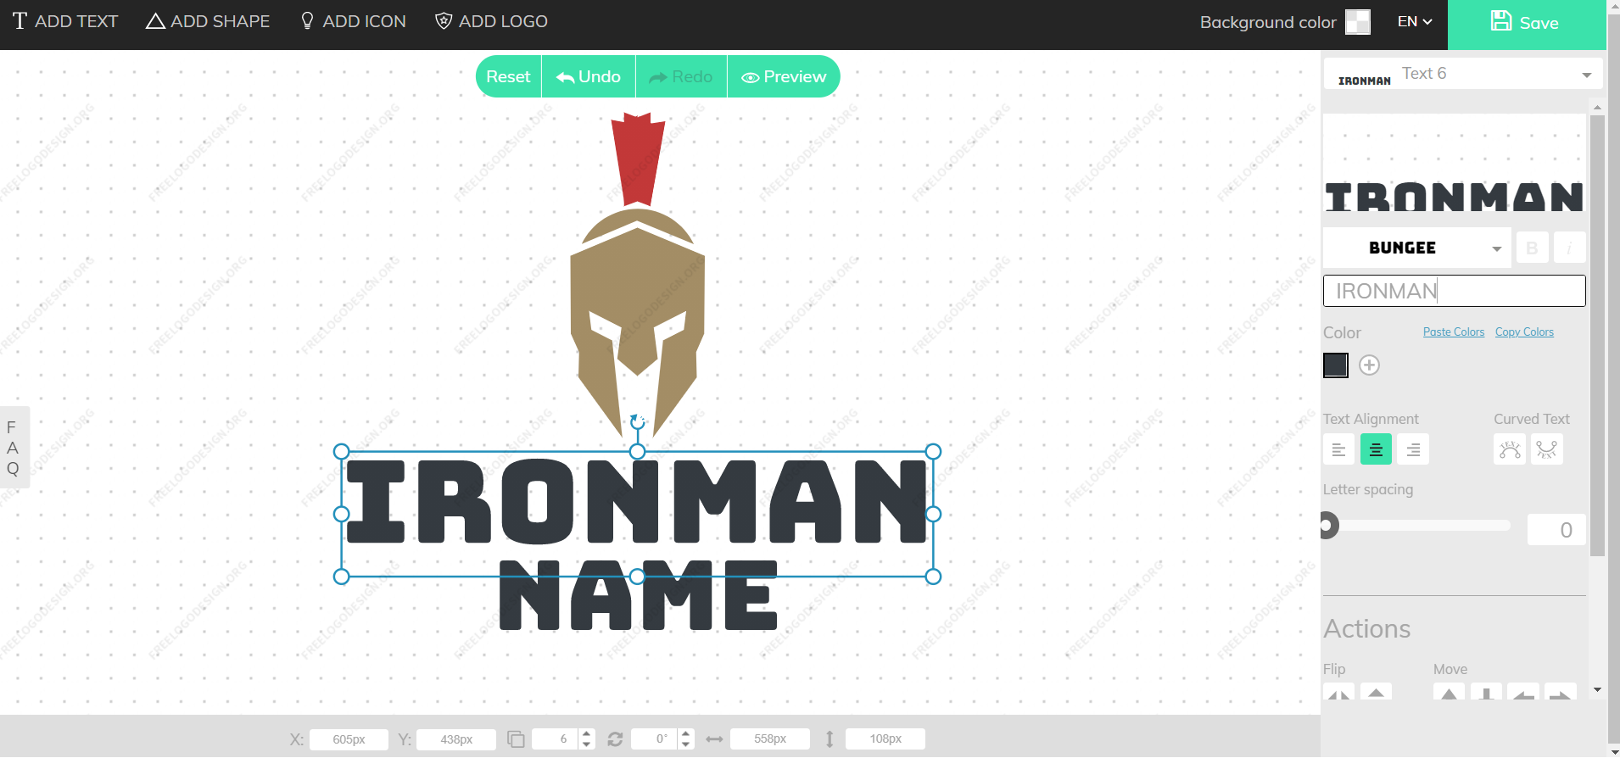Click the rotate handle above IRONMAN text
The height and width of the screenshot is (758, 1620).
click(638, 422)
